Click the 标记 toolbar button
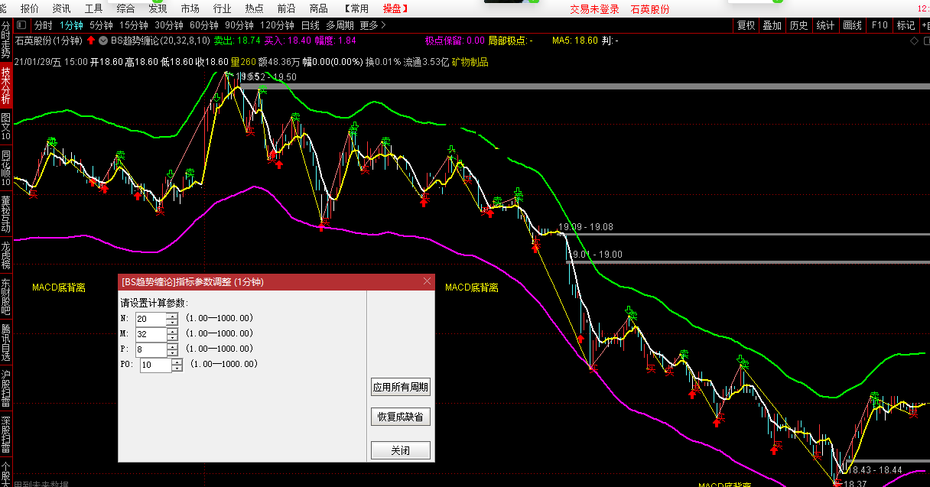 click(906, 25)
